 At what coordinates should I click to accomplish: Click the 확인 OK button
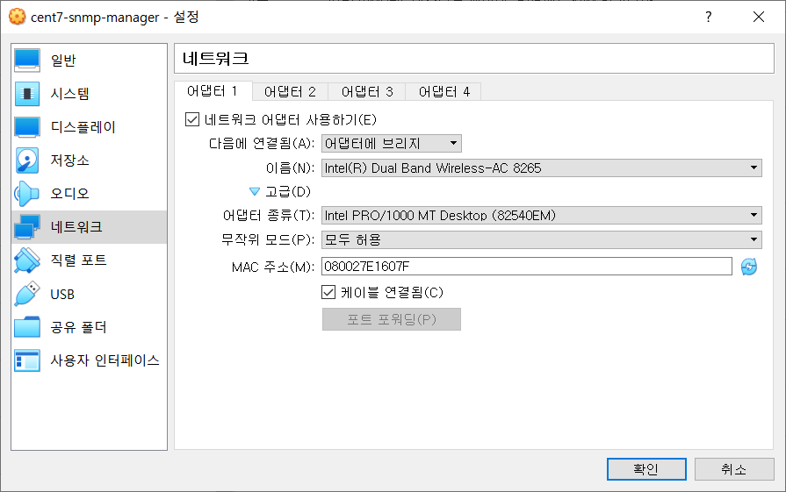tap(646, 469)
